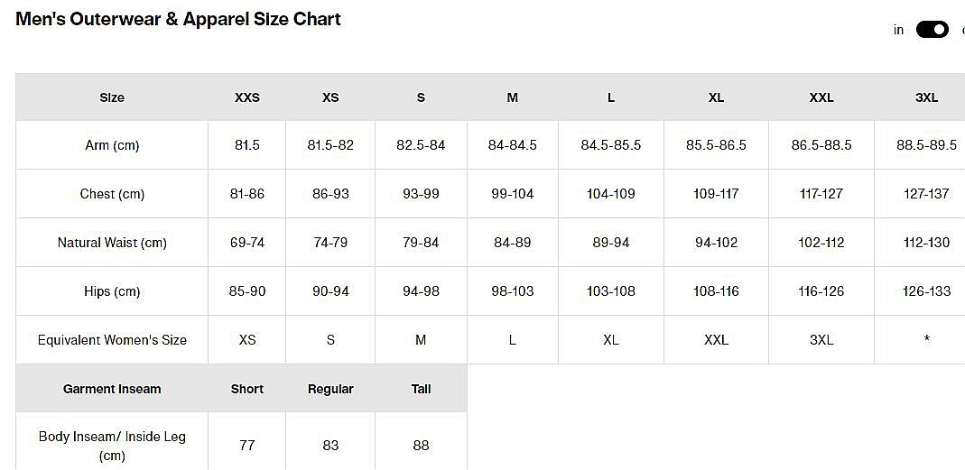This screenshot has width=965, height=470.
Task: Select the XXS size column header
Action: [246, 97]
